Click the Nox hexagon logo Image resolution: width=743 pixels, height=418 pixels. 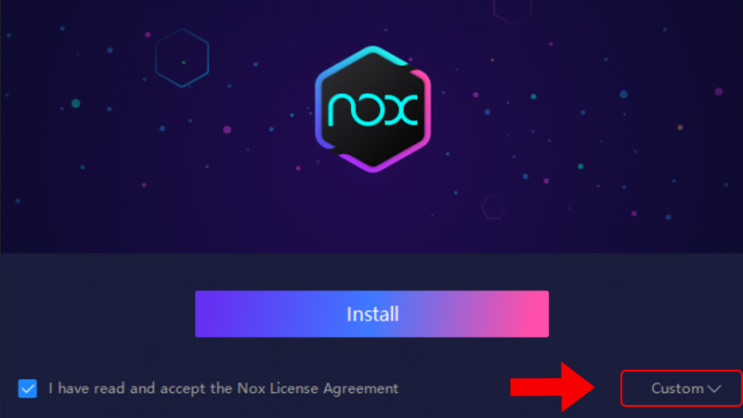(373, 110)
